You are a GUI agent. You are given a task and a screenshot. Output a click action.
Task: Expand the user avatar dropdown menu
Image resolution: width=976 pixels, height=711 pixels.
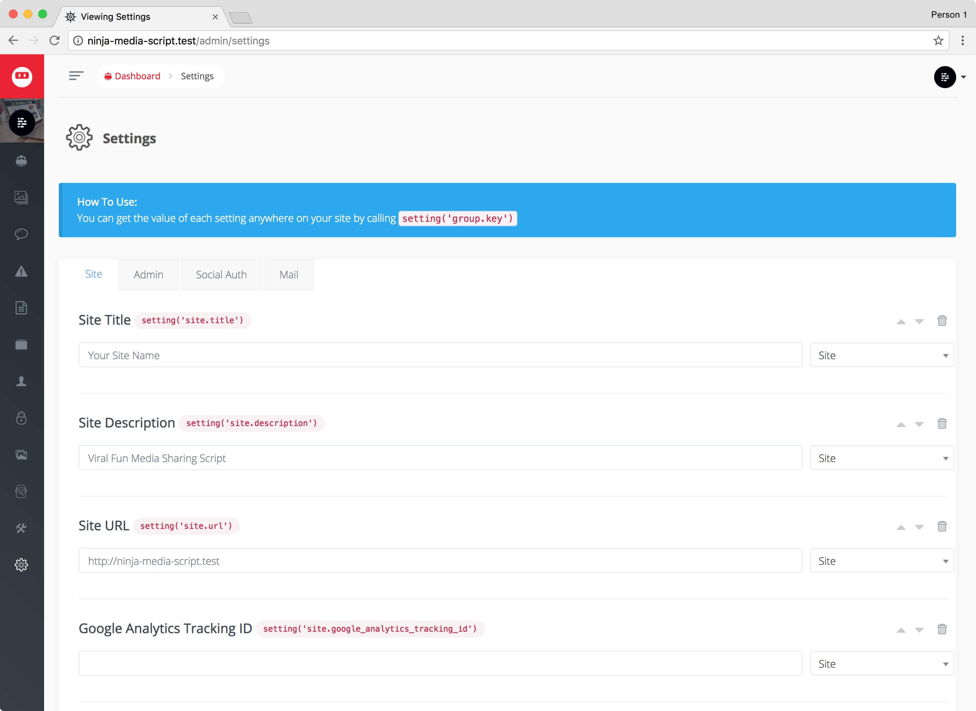pos(950,77)
